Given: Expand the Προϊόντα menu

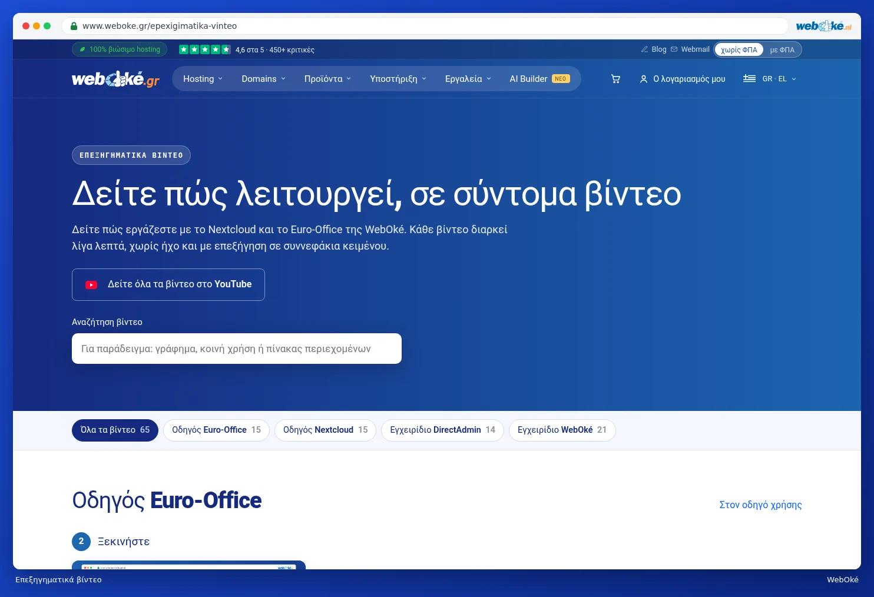Looking at the screenshot, I should coord(327,79).
